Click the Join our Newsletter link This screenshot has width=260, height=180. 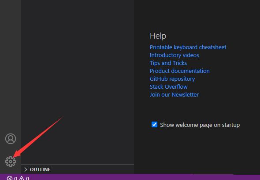(x=174, y=95)
